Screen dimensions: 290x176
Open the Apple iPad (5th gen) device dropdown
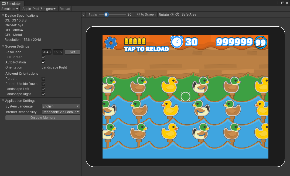pos(39,9)
